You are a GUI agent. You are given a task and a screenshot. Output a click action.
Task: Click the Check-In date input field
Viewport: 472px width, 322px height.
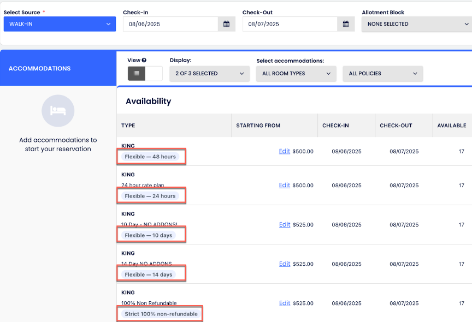(x=170, y=24)
